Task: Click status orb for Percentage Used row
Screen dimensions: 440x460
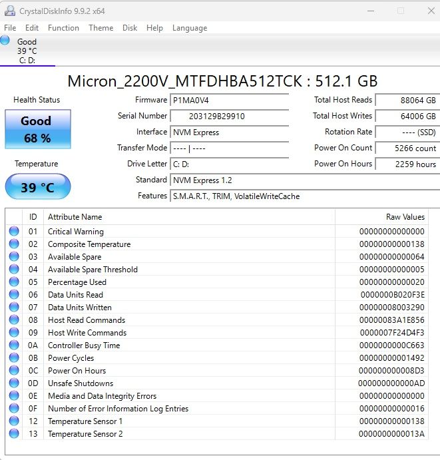Action: coord(14,282)
